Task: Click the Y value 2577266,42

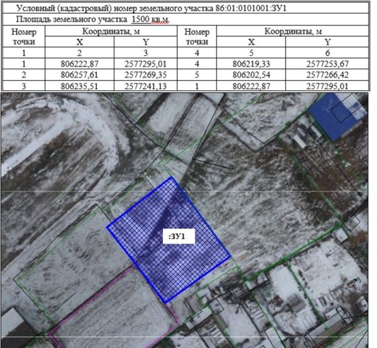Action: point(327,75)
